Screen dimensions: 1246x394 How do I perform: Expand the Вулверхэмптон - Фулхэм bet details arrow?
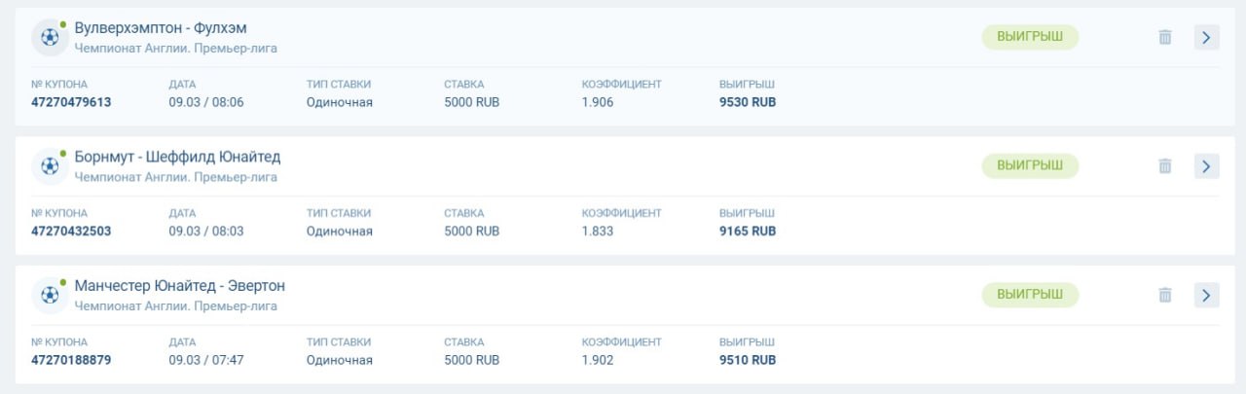tap(1206, 37)
